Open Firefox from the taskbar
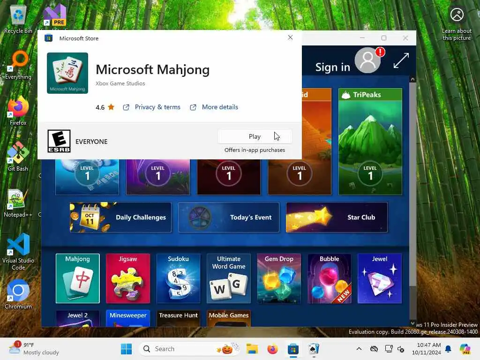This screenshot has width=480, height=360. coord(272,349)
